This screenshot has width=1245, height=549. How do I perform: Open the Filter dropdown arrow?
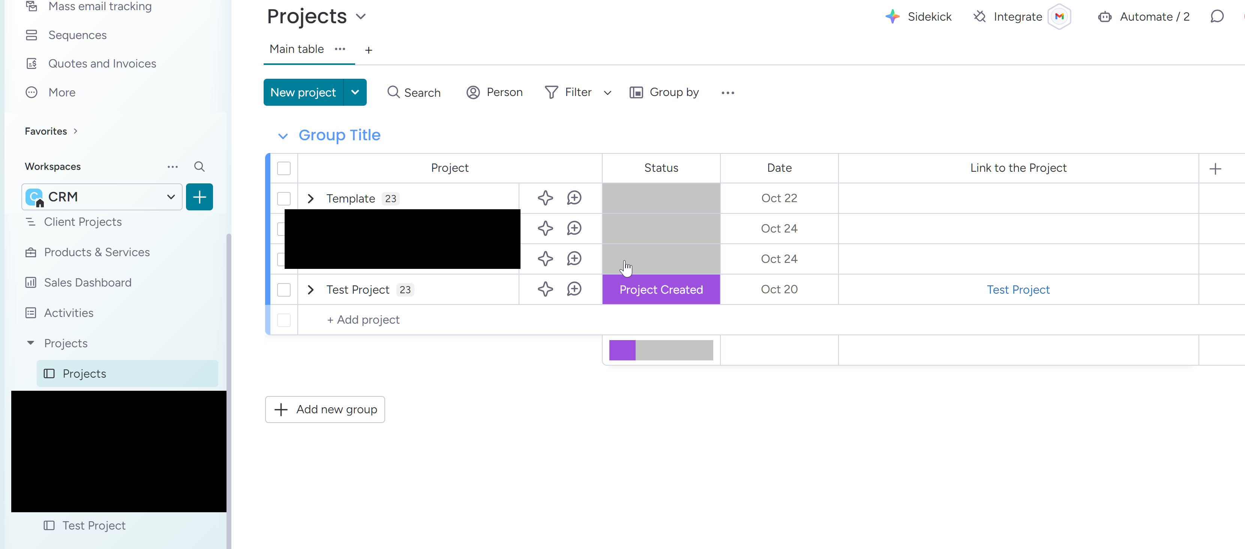point(607,93)
